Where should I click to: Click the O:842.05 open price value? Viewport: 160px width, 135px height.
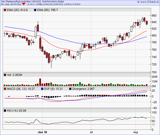[48, 4]
